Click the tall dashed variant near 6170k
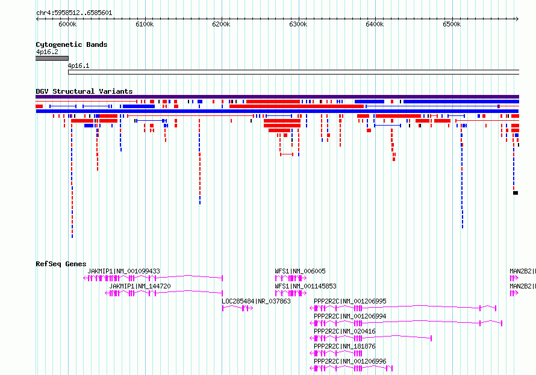The width and height of the screenshot is (536, 375). [199, 162]
